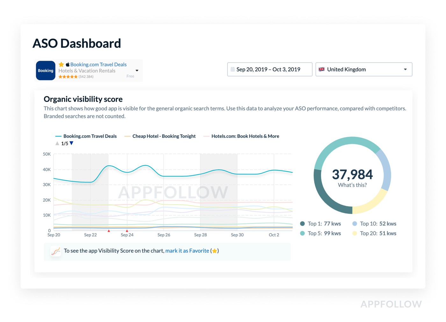Click the chart icon in favorite hint
Screen dimensions: 446x322
[56, 251]
